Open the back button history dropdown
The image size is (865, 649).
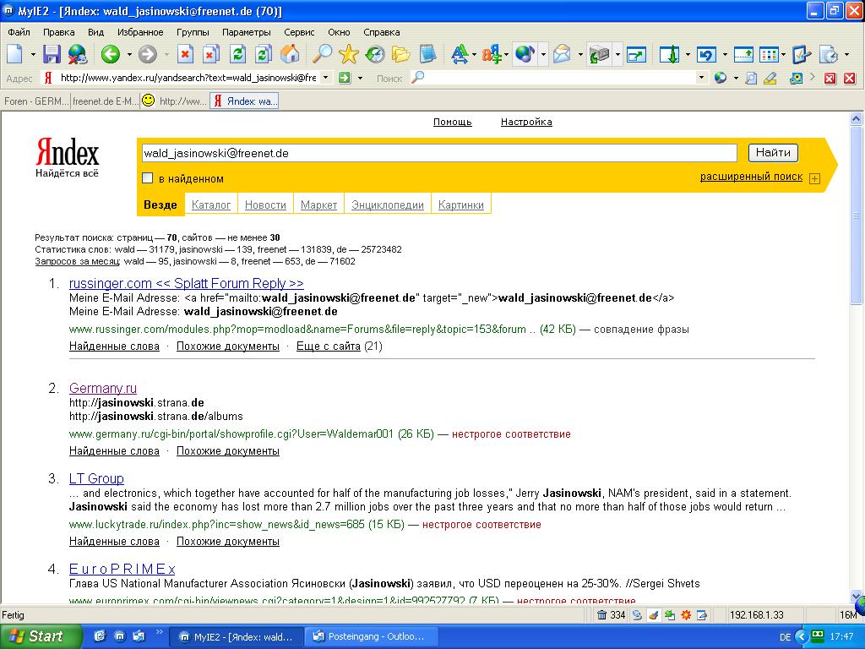(x=129, y=54)
